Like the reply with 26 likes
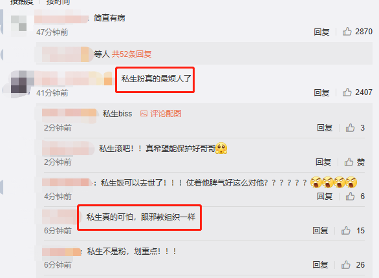 pyautogui.click(x=345, y=265)
